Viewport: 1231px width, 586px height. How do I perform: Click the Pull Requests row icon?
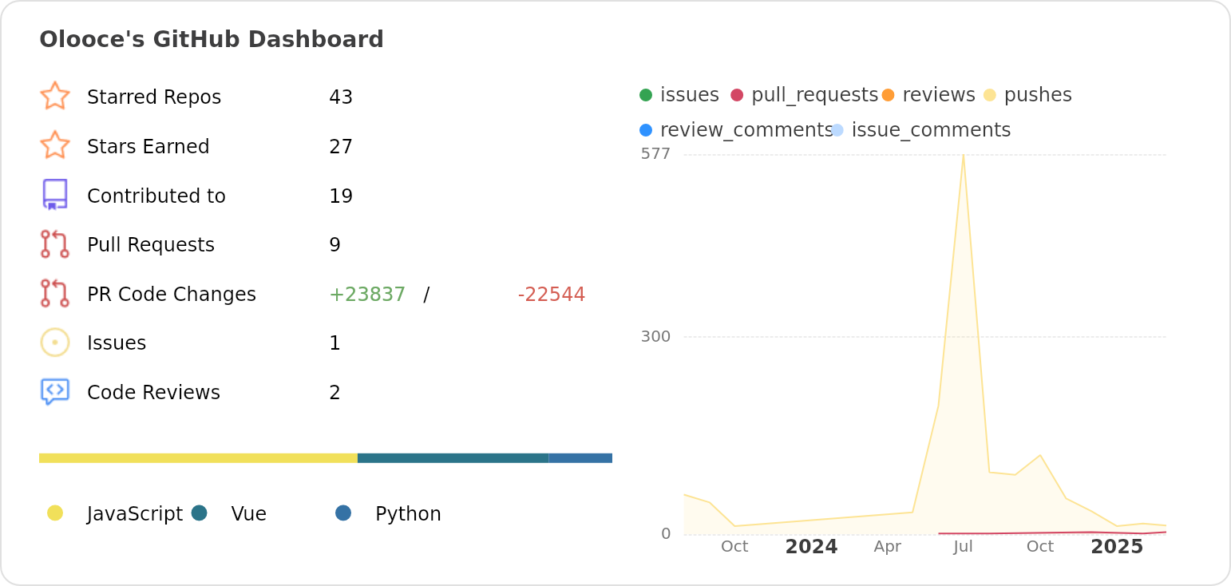[55, 244]
